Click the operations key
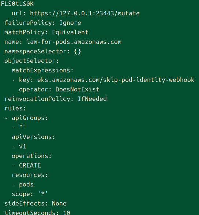199x215 pixels. pyautogui.click(x=31, y=156)
